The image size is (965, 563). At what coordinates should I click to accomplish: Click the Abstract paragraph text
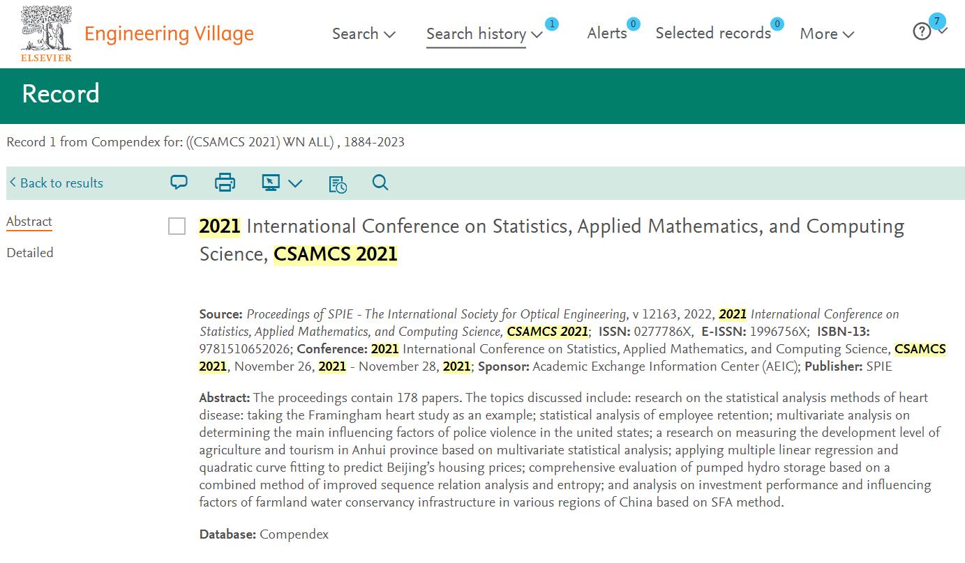570,450
